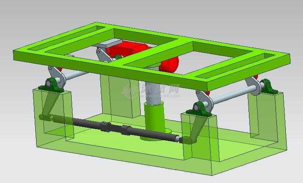Select the front-left dark green bearing block
This screenshot has width=303, height=183.
coord(52,85)
